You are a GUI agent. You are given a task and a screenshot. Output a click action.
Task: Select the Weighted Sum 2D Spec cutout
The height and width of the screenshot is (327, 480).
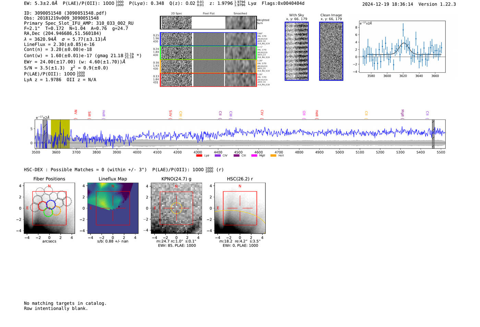(177, 23)
